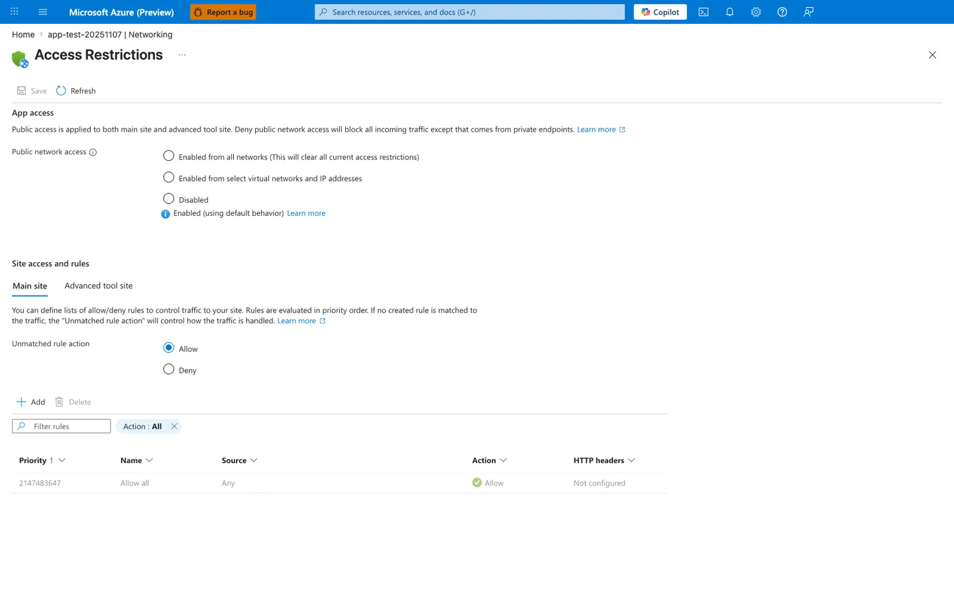Switch to the Advanced tool site tab
Screen dimensions: 954x596
point(99,286)
